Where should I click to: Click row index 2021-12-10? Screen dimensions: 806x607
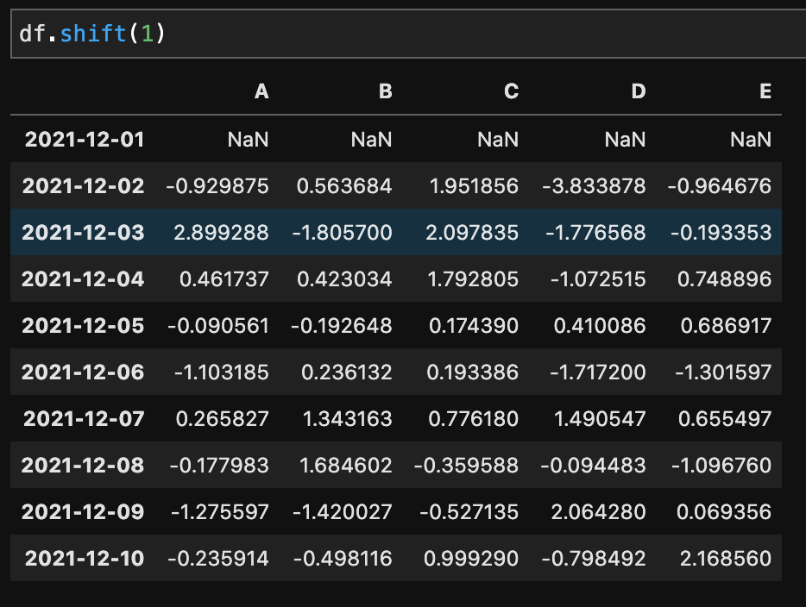point(85,558)
